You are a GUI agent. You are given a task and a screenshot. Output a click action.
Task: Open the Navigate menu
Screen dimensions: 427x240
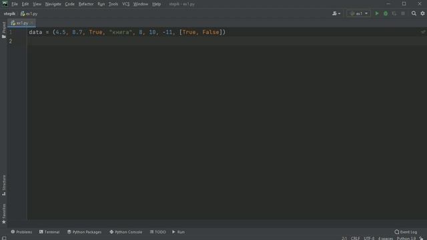pyautogui.click(x=53, y=4)
